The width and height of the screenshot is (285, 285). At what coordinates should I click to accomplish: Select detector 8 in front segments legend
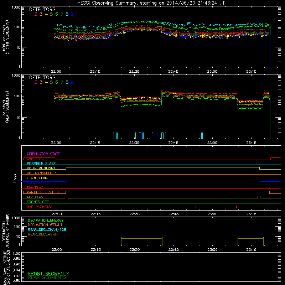point(67,14)
